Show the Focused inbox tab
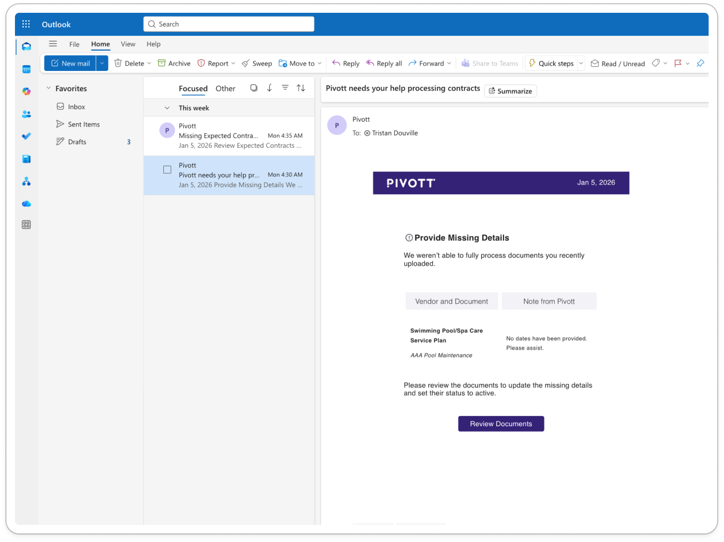 click(x=193, y=89)
